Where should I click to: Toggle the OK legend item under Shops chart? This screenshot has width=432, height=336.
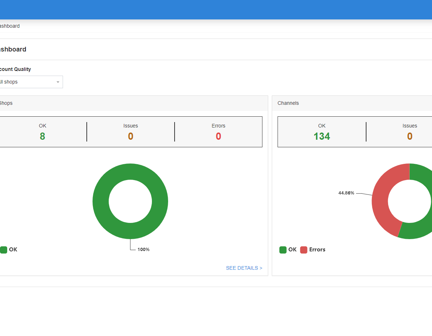tap(9, 250)
